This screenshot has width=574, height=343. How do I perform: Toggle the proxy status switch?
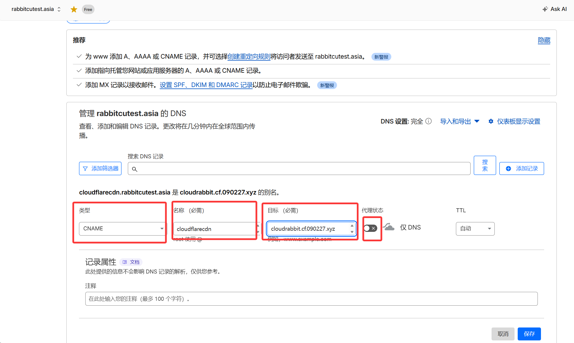[370, 228]
